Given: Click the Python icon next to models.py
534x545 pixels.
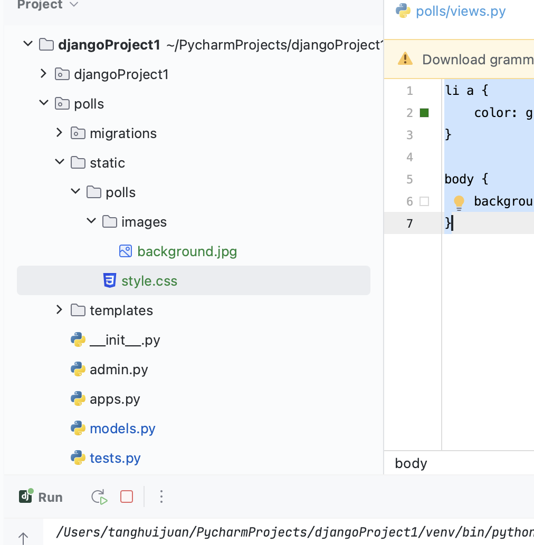Looking at the screenshot, I should pyautogui.click(x=78, y=429).
